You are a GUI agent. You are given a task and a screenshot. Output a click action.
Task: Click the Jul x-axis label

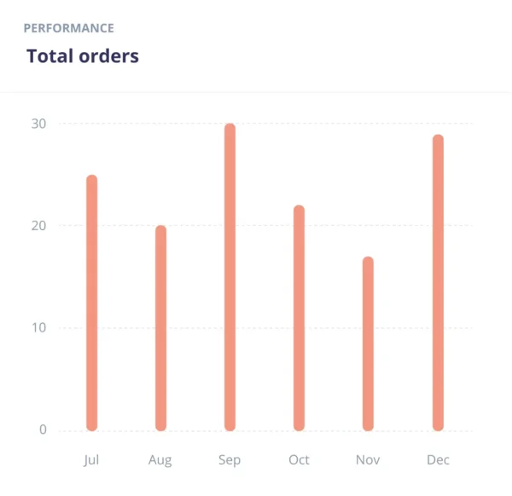(92, 459)
